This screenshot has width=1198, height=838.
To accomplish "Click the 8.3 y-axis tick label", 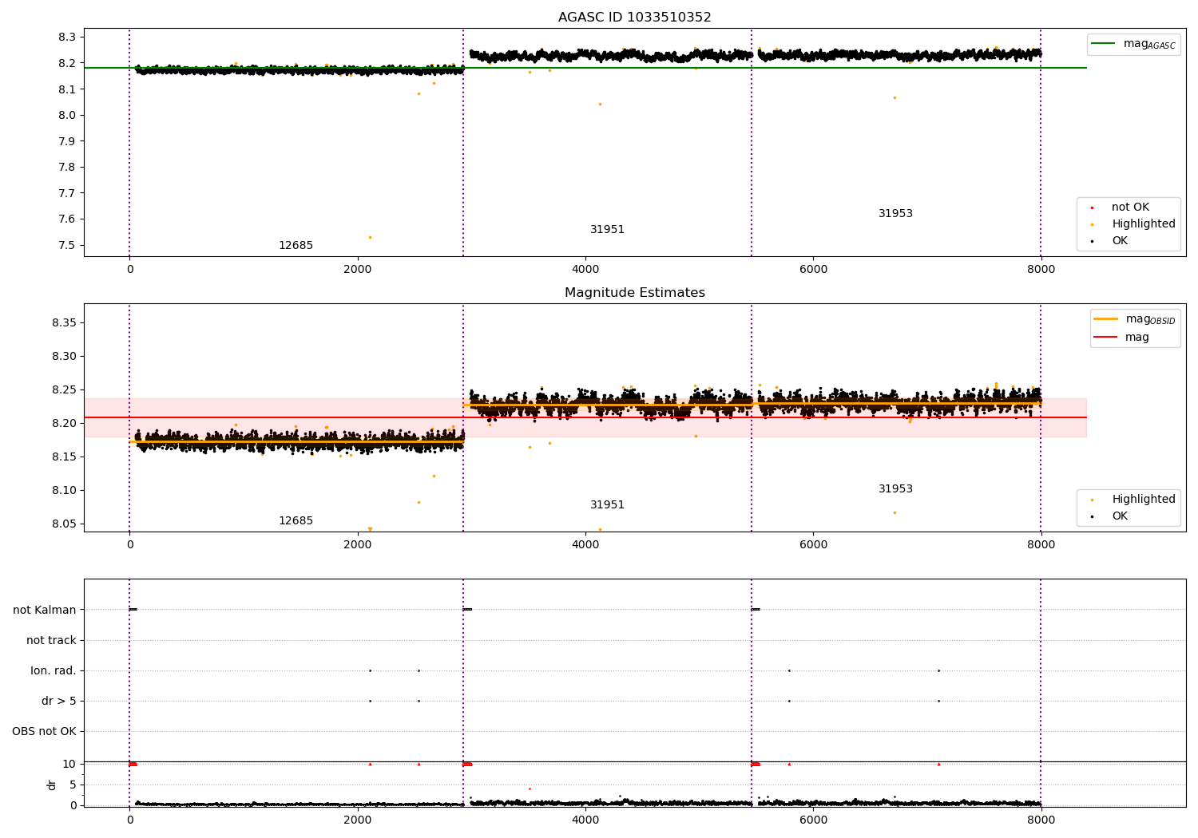I will 67,37.
